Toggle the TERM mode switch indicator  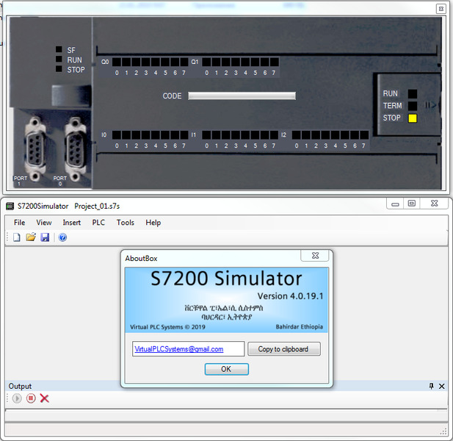(x=413, y=106)
